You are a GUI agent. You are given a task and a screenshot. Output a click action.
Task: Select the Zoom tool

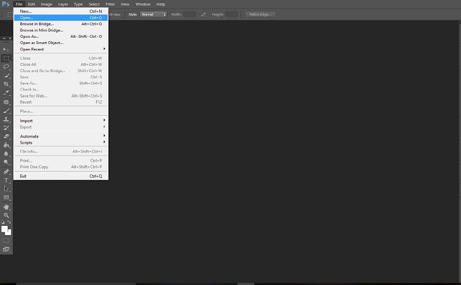pyautogui.click(x=6, y=215)
